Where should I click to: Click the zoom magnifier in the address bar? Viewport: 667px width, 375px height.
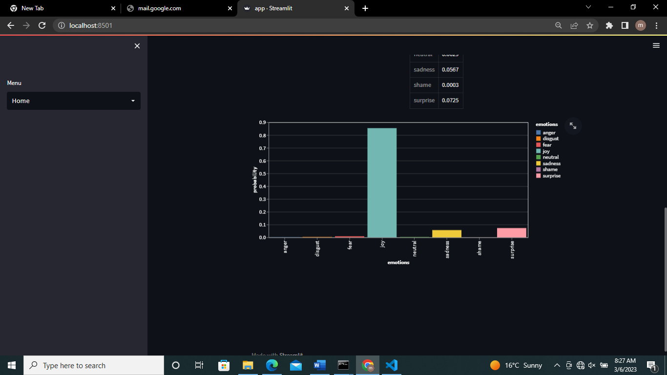[x=558, y=25]
